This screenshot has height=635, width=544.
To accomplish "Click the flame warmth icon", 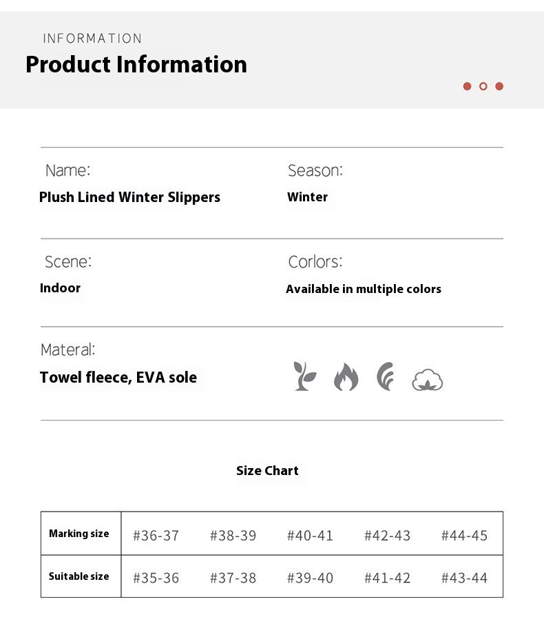I will [346, 377].
